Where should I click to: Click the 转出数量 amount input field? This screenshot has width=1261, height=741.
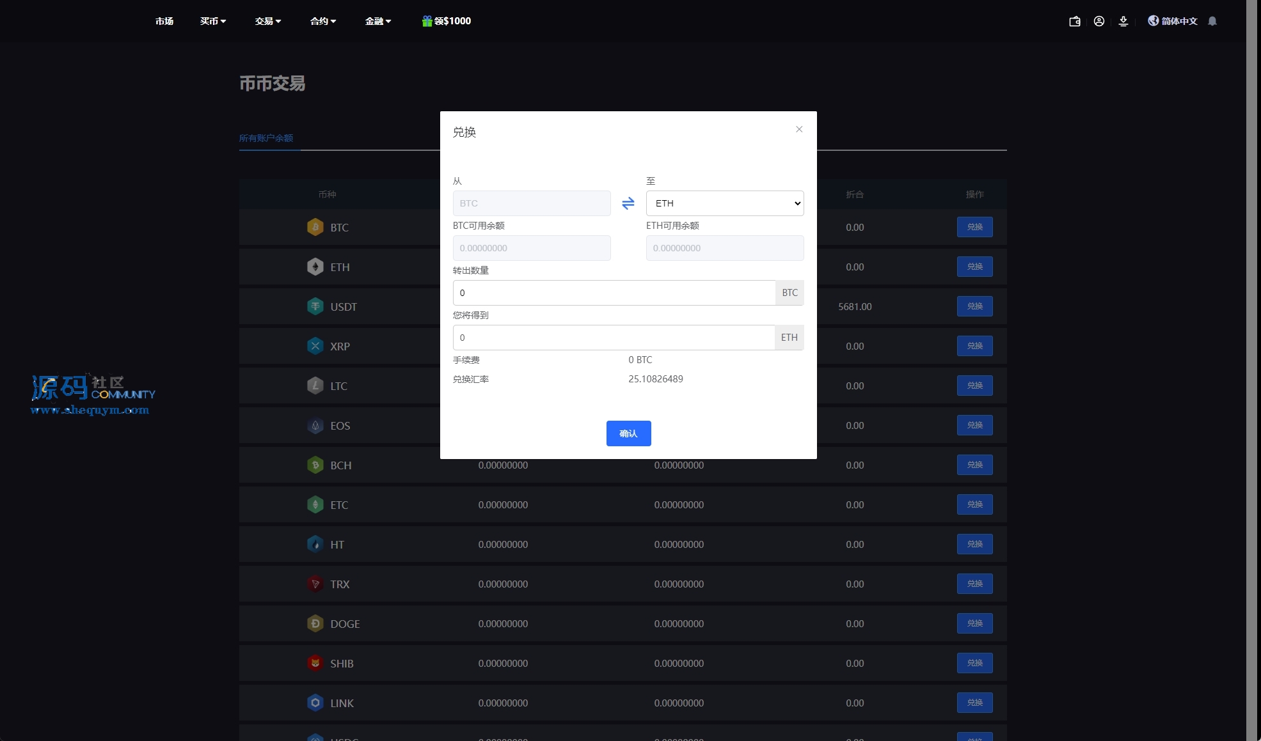pos(614,293)
